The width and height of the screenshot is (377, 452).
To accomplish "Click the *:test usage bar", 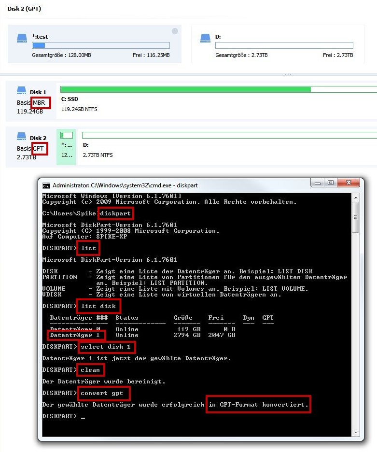I will click(x=101, y=45).
